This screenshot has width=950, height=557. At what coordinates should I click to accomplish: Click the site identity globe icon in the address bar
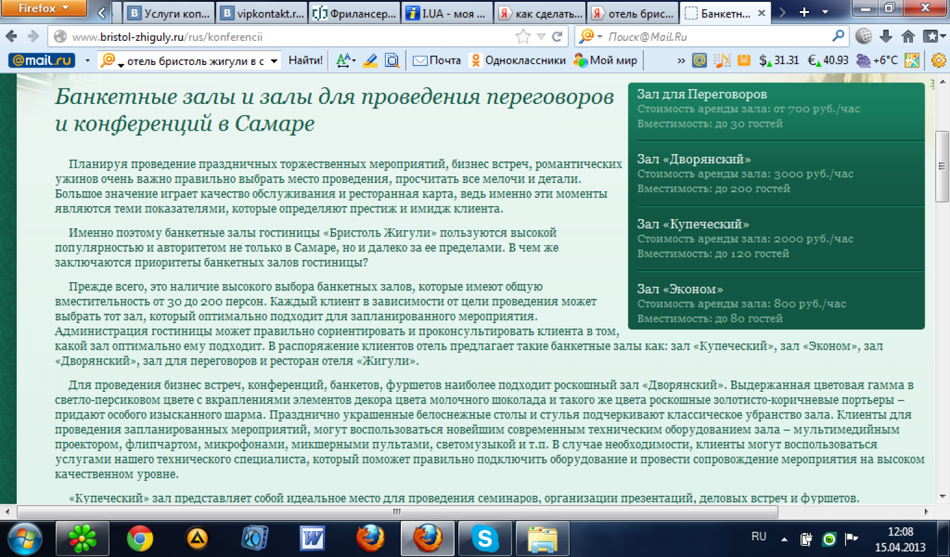point(60,37)
